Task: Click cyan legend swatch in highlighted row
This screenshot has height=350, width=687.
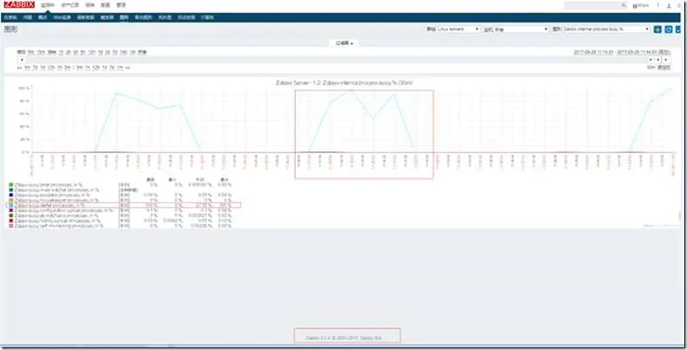Action: (x=11, y=205)
